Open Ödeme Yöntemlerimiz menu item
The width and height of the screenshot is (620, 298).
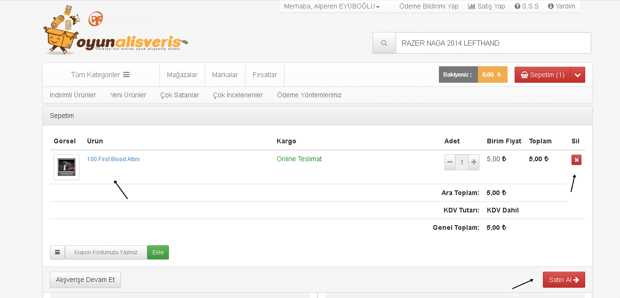coord(310,95)
